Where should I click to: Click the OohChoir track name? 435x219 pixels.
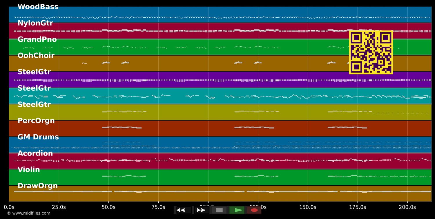(36, 55)
